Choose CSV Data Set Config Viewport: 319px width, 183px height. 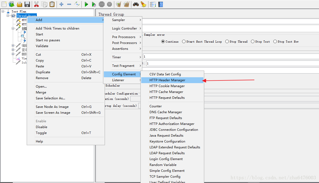172,74
